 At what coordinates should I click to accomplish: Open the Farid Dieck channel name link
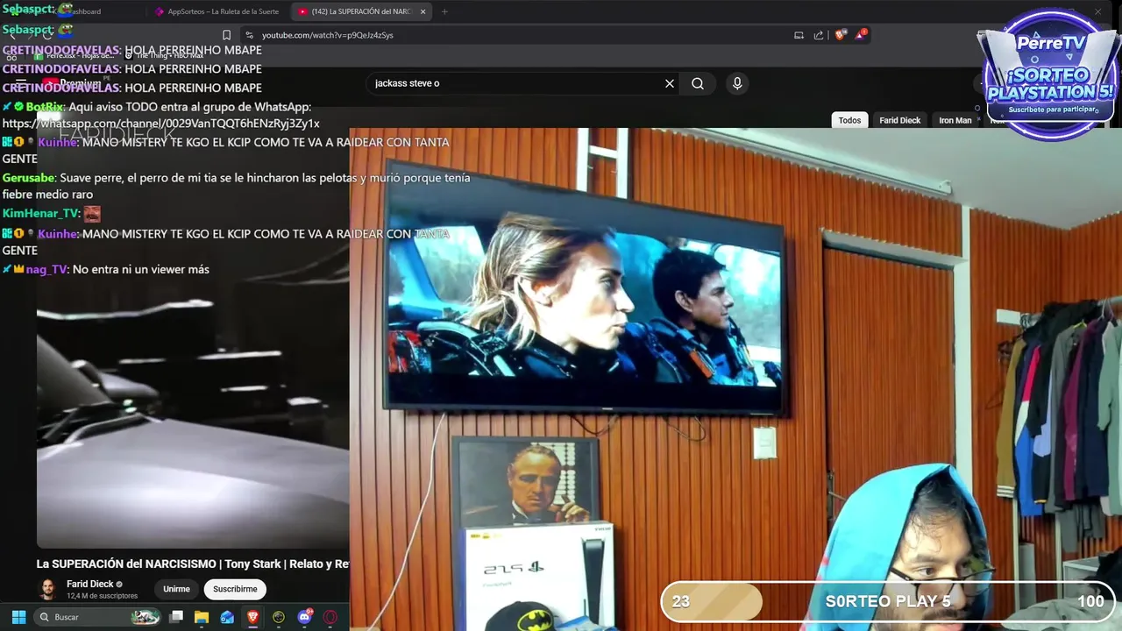pos(90,584)
